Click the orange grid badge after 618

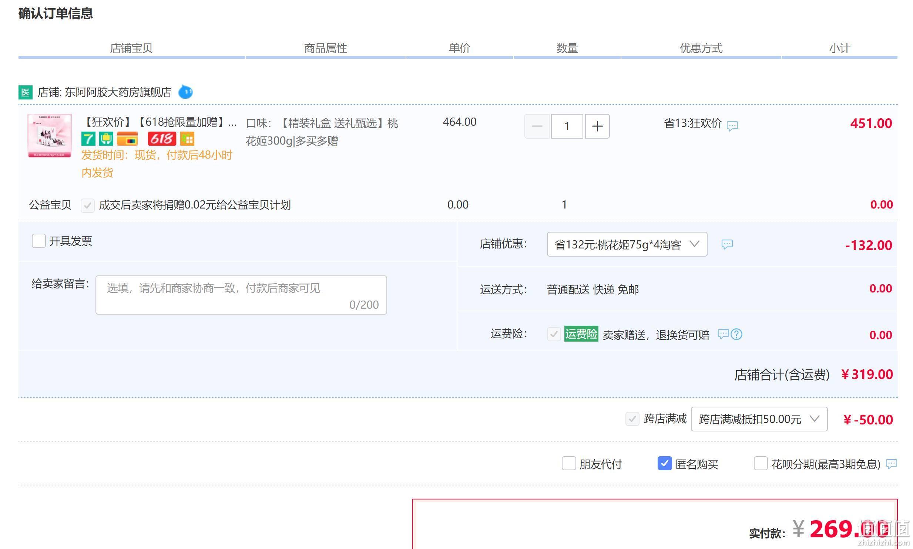point(187,139)
